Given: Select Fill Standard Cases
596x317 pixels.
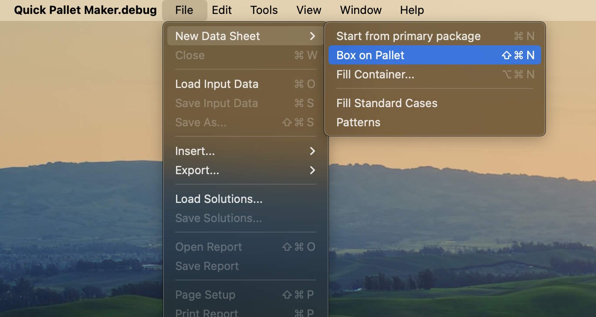Looking at the screenshot, I should click(435, 103).
